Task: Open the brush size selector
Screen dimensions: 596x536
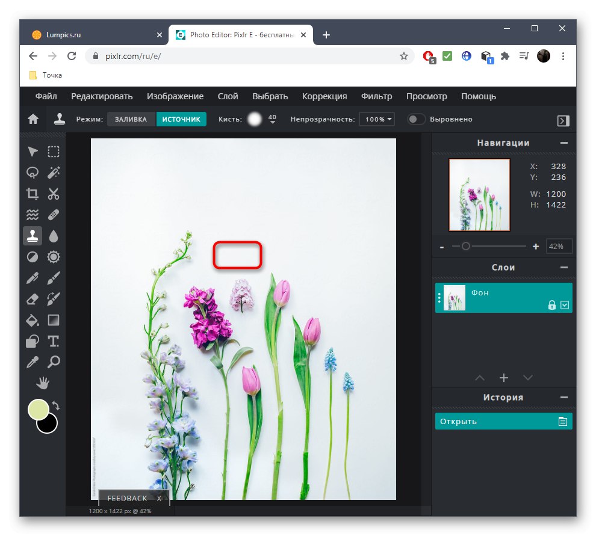Action: coord(256,119)
